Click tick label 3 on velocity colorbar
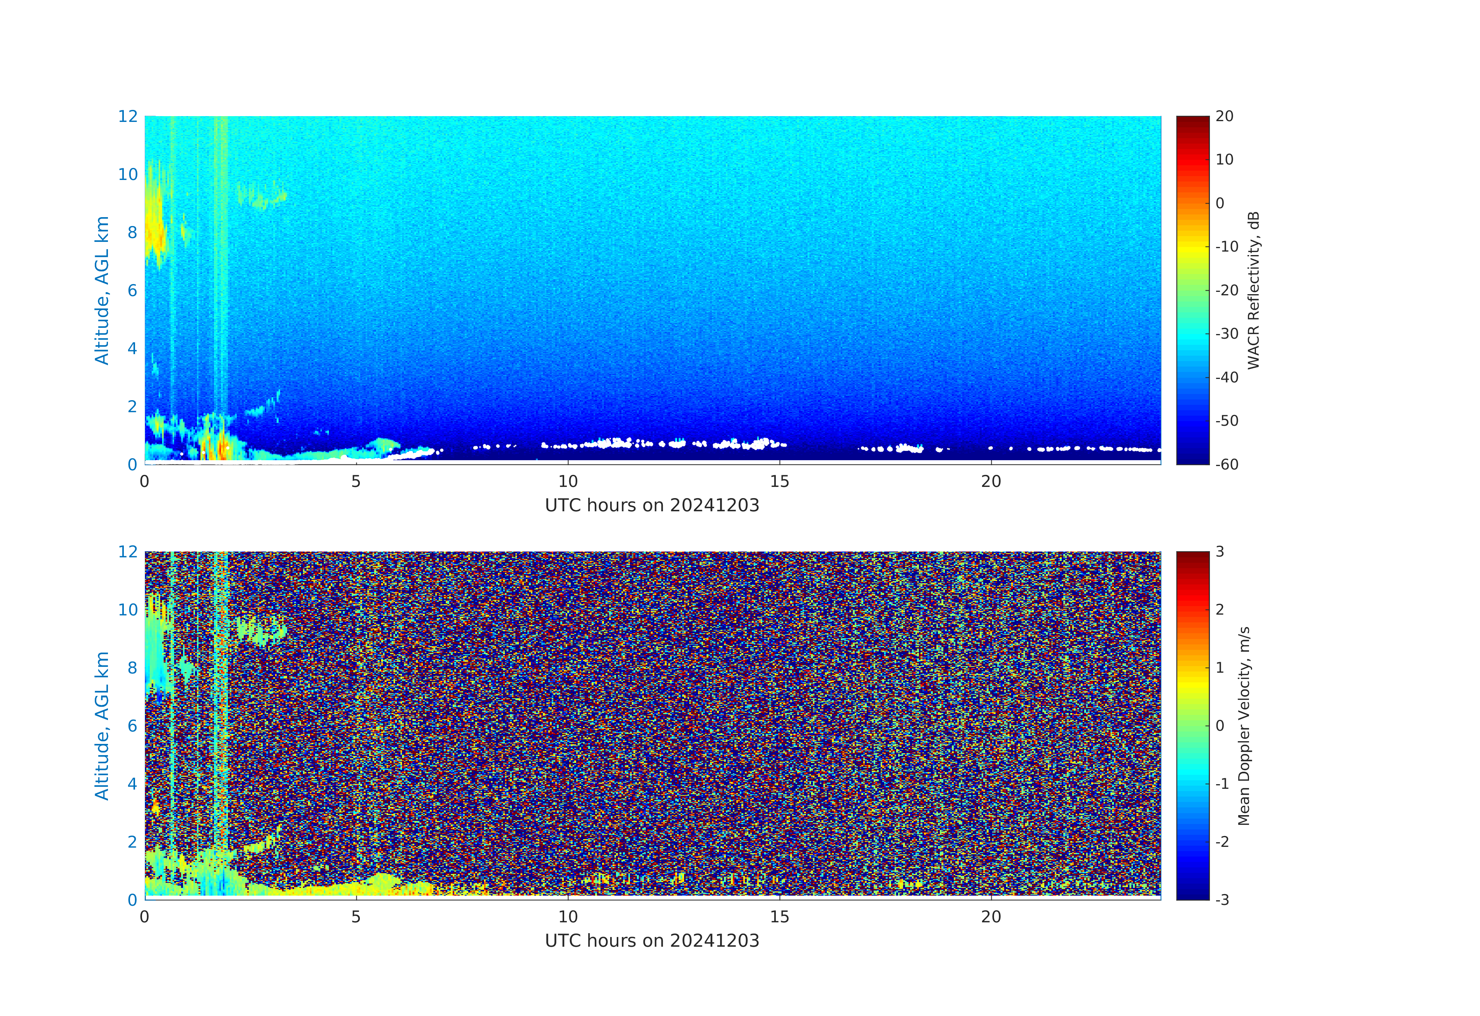Image resolution: width=1480 pixels, height=1016 pixels. pyautogui.click(x=1220, y=552)
